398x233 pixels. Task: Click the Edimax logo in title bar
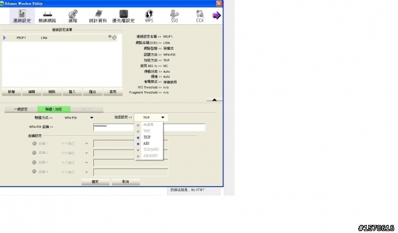click(x=2, y=3)
